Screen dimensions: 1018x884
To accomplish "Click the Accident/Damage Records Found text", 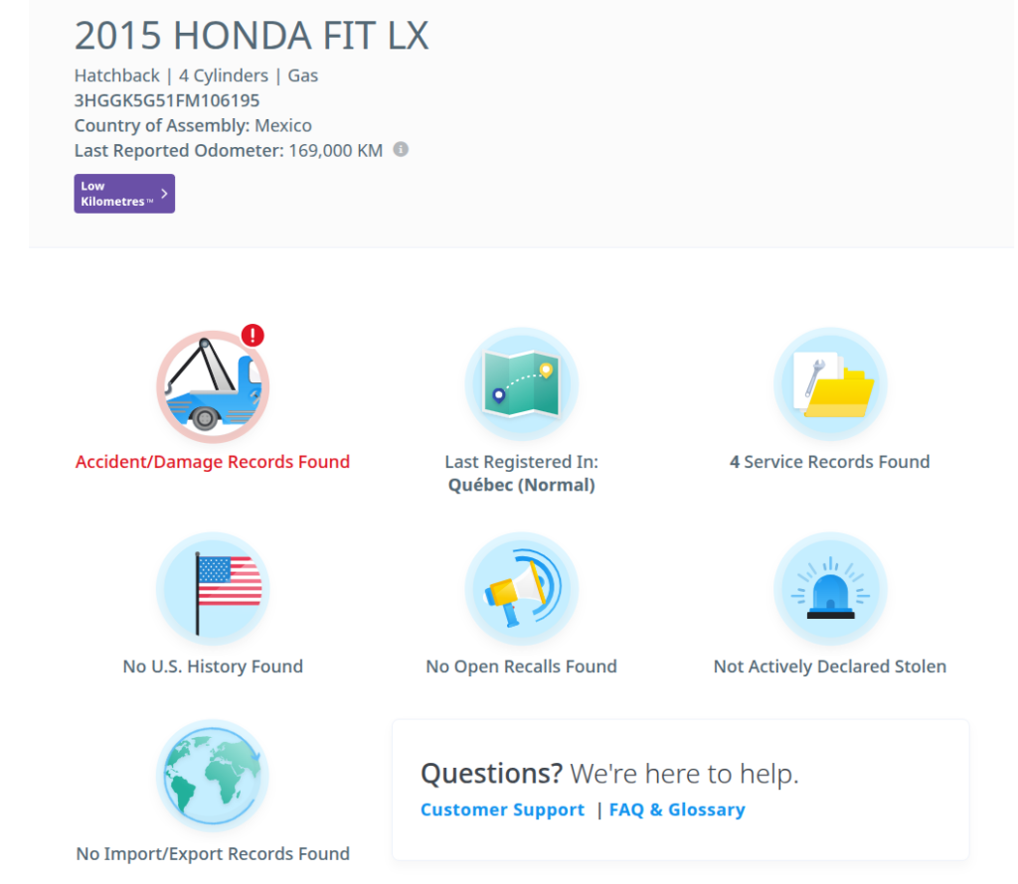I will coord(213,462).
